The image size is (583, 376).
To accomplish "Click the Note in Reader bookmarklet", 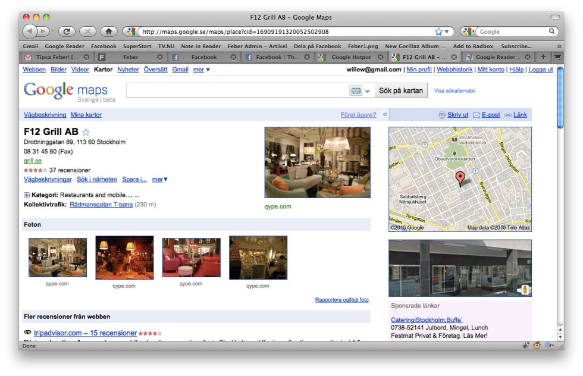I will tap(201, 46).
